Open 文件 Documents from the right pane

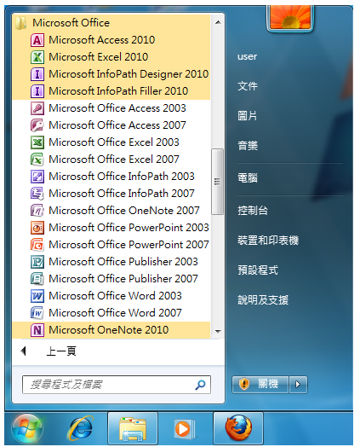[248, 86]
